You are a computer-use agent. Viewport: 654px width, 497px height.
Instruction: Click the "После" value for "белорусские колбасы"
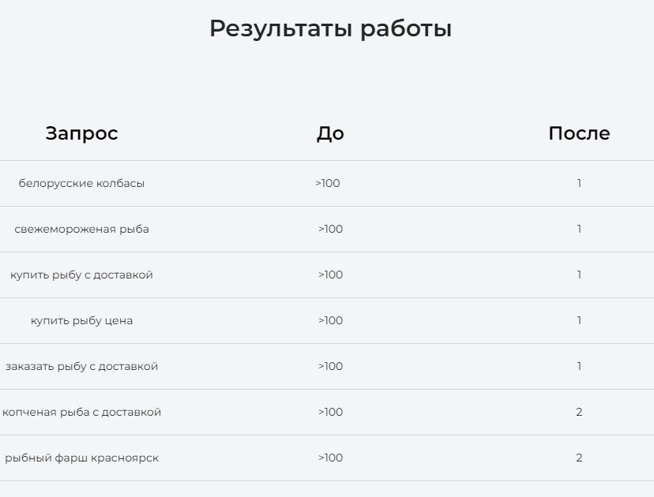(x=579, y=184)
